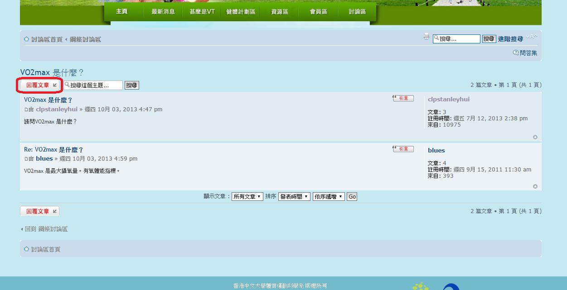Open the 發表時間 sort-by dropdown
This screenshot has width=567, height=290.
[x=294, y=197]
